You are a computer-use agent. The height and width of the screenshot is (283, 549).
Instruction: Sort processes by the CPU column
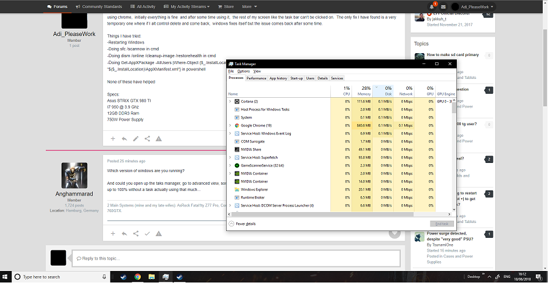coord(341,91)
